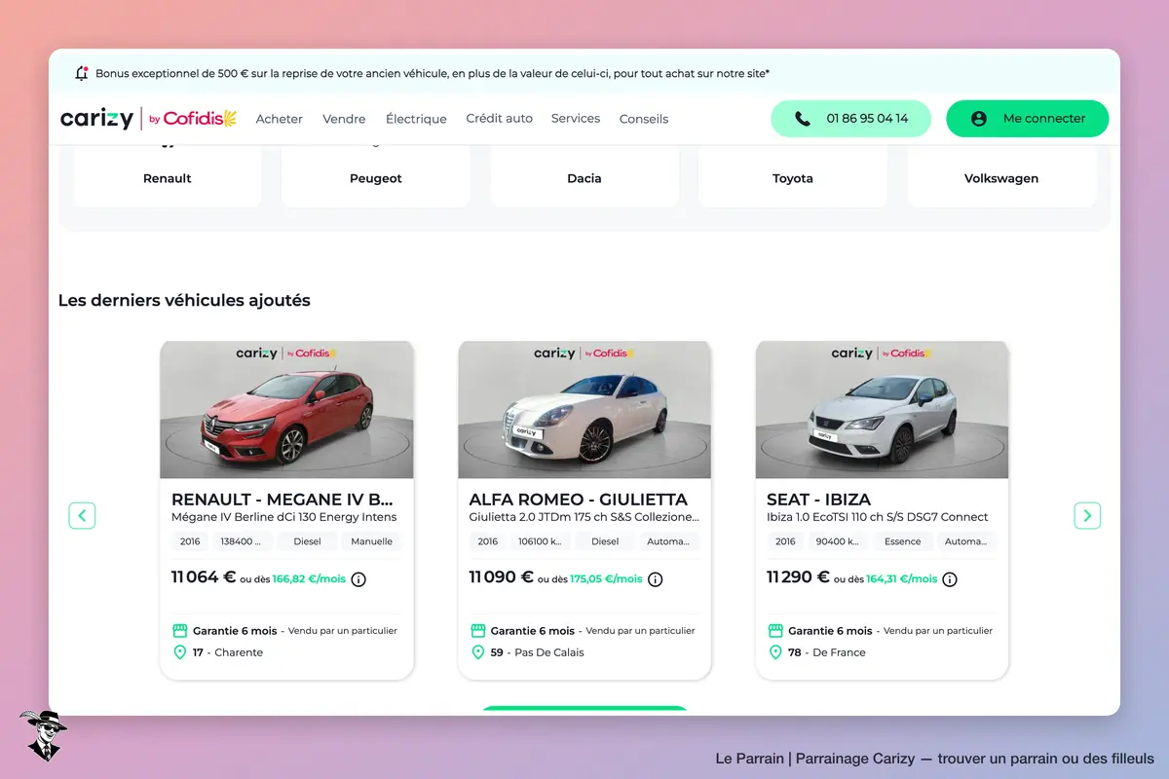Click the location pin next to 17 - Charente

click(179, 652)
